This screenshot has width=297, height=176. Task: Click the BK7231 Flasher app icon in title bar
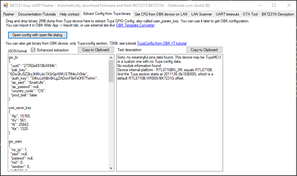(6, 5)
